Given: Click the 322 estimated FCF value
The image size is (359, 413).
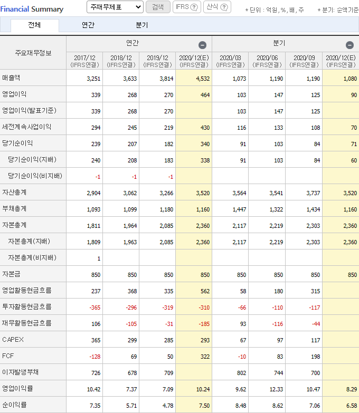Looking at the screenshot, I should click(205, 357).
